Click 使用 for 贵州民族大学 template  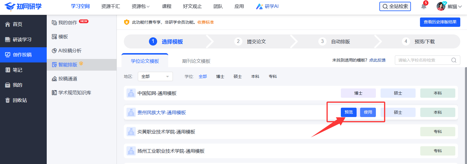[368, 112]
